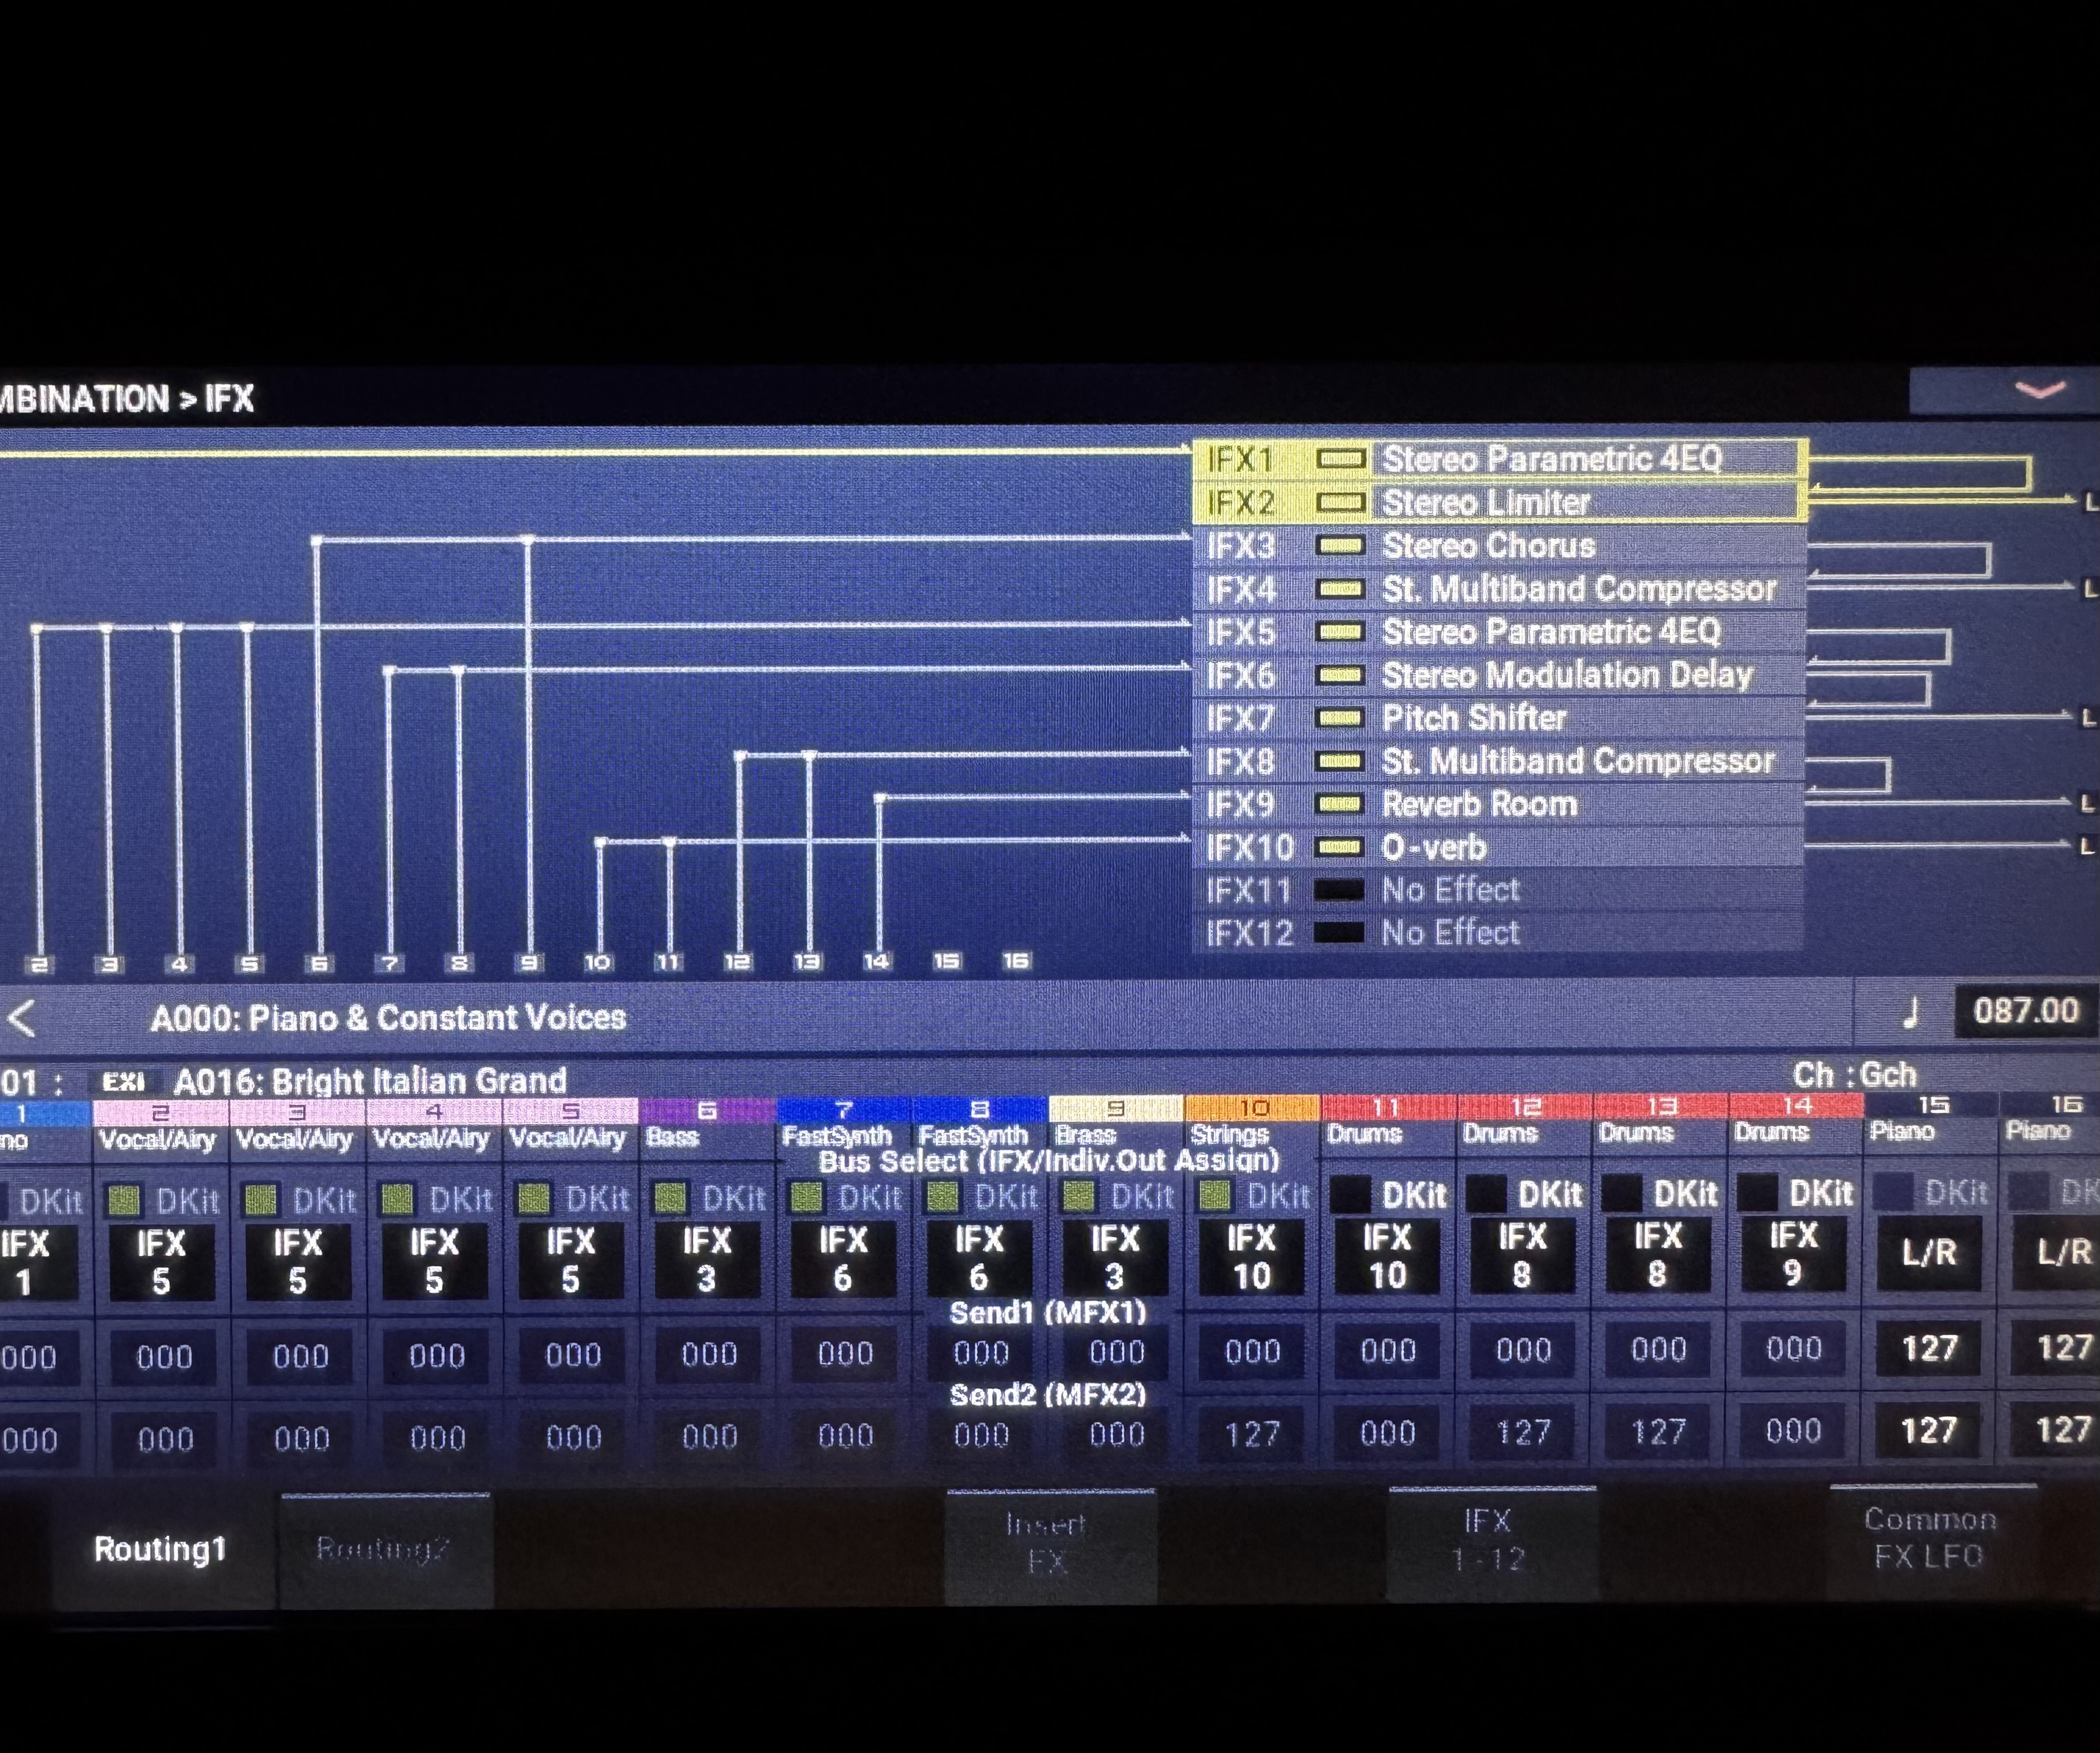The height and width of the screenshot is (1753, 2100).
Task: Enable DKit checkbox for timbre 11 Drums
Action: (x=1351, y=1194)
